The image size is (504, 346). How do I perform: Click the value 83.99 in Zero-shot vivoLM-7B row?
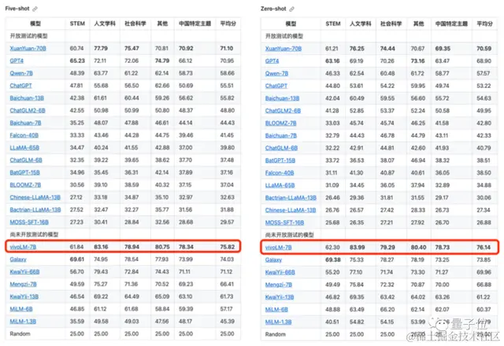click(x=357, y=248)
